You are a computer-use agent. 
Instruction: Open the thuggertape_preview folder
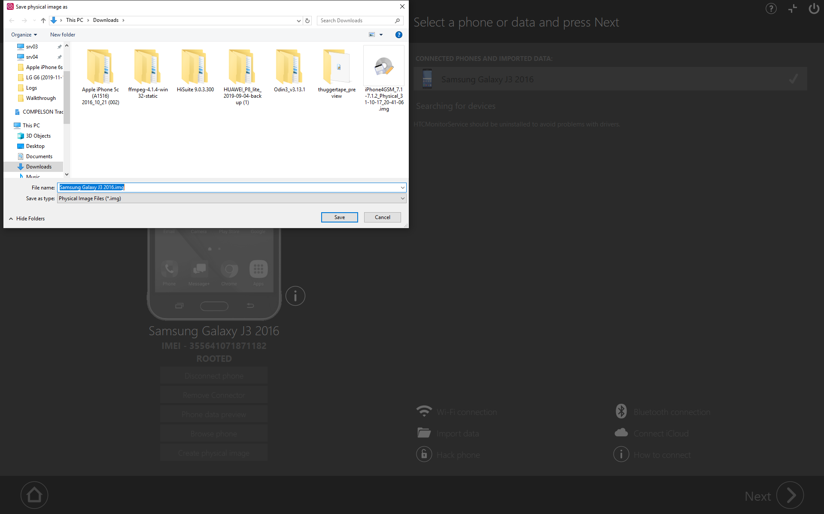(337, 73)
